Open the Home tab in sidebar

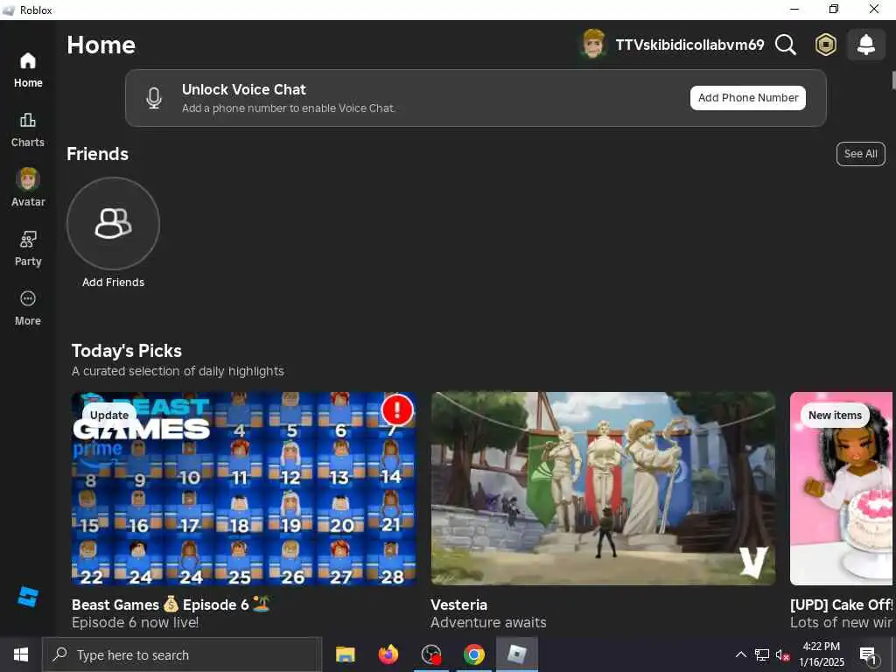pyautogui.click(x=27, y=70)
